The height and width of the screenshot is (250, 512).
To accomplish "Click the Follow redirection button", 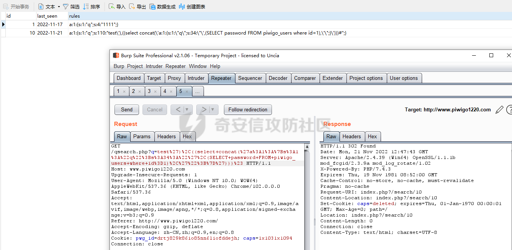I will pos(248,109).
